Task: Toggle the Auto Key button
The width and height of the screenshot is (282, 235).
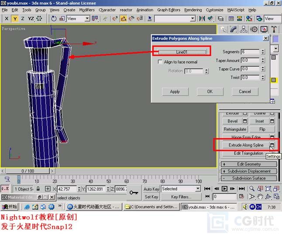Action: pyautogui.click(x=151, y=189)
